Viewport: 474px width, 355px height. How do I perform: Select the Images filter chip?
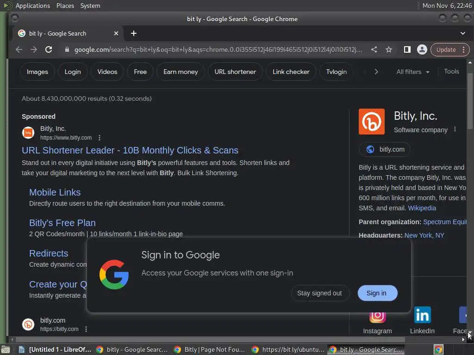coord(37,72)
